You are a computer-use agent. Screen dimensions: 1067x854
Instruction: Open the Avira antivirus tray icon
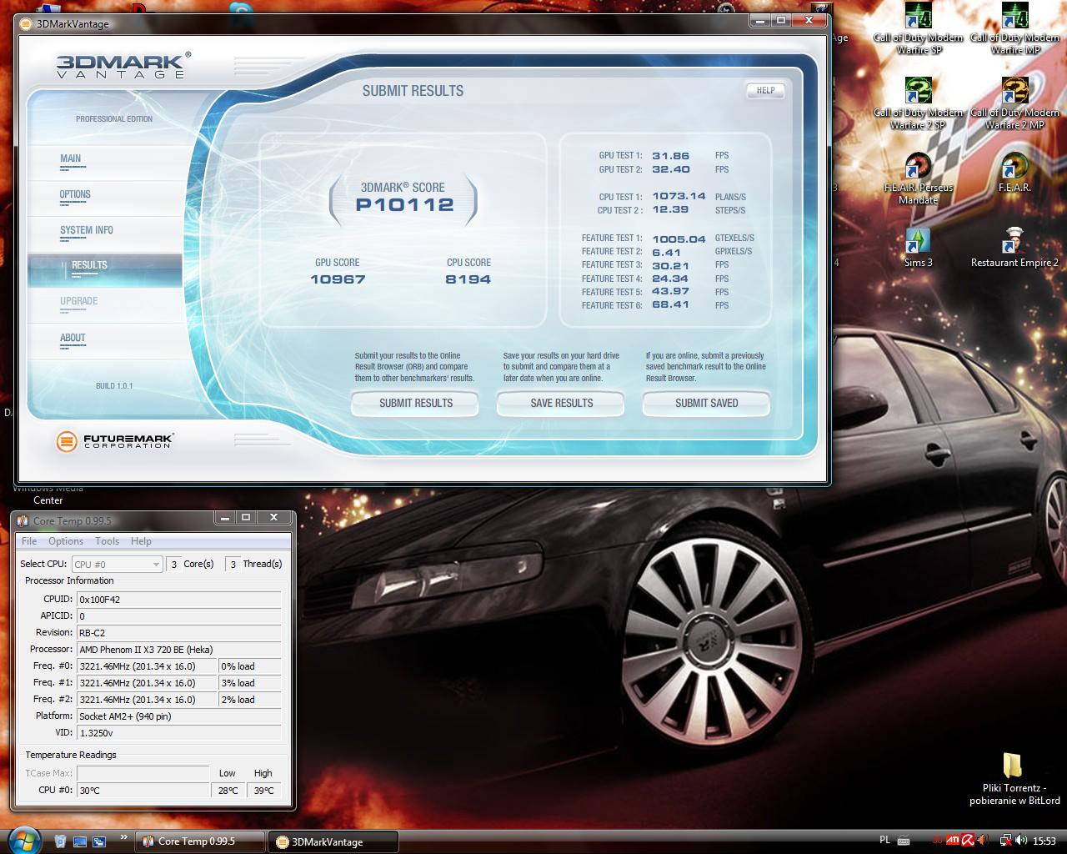point(969,841)
